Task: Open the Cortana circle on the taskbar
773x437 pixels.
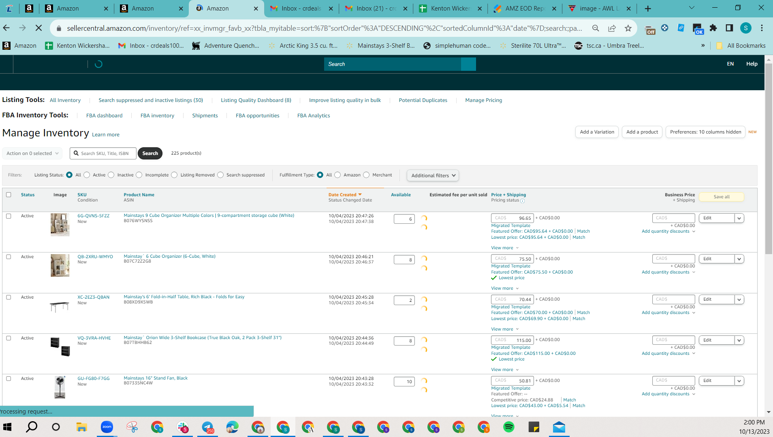Action: click(x=56, y=427)
